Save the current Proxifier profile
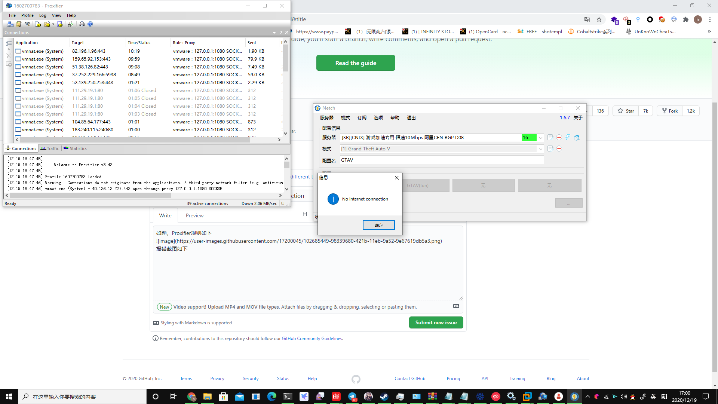 59,24
